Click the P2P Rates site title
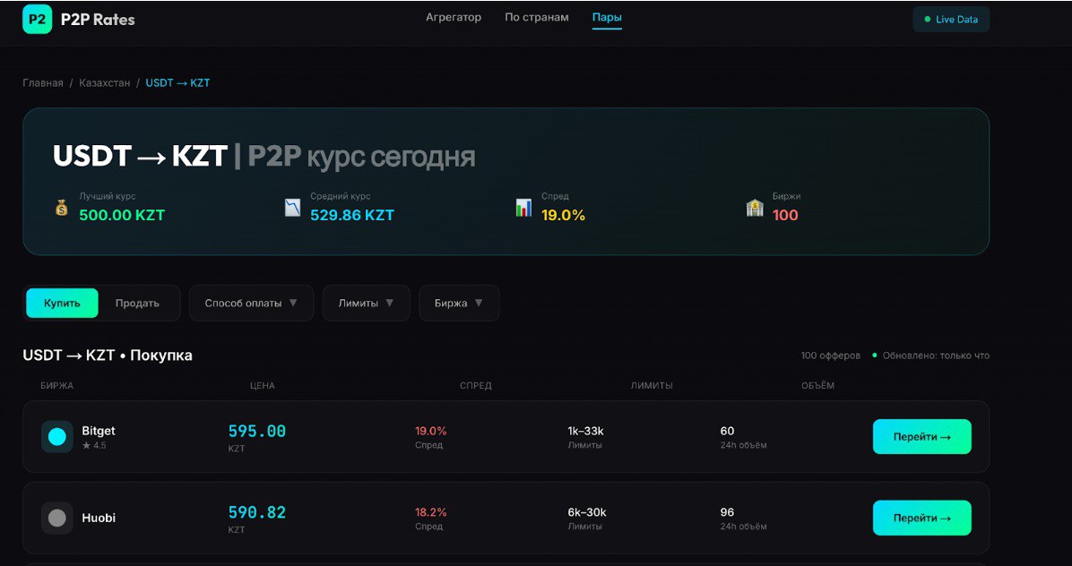 click(98, 20)
